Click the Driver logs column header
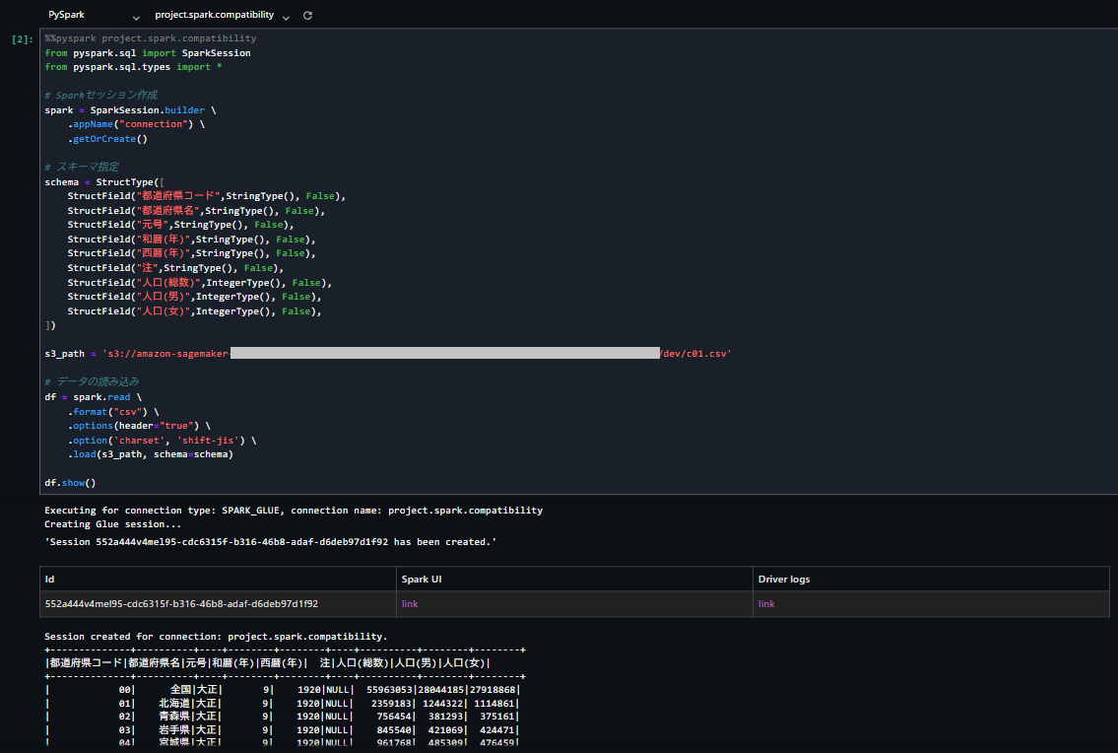The image size is (1118, 753). tap(784, 579)
